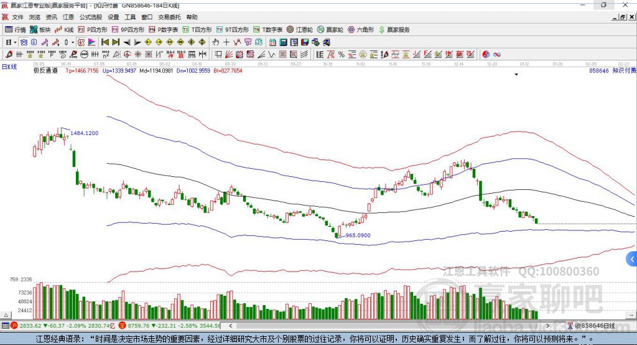Expand the 日 period dropdown
Viewport: 637px width, 345px height.
(15, 42)
